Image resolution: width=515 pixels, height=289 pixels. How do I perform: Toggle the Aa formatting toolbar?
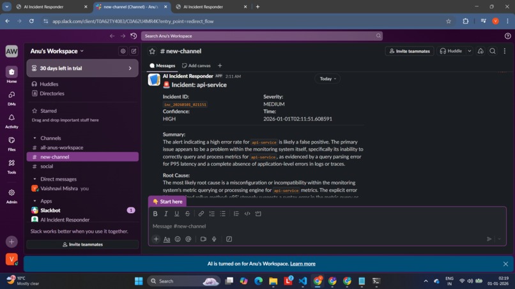pos(167,239)
